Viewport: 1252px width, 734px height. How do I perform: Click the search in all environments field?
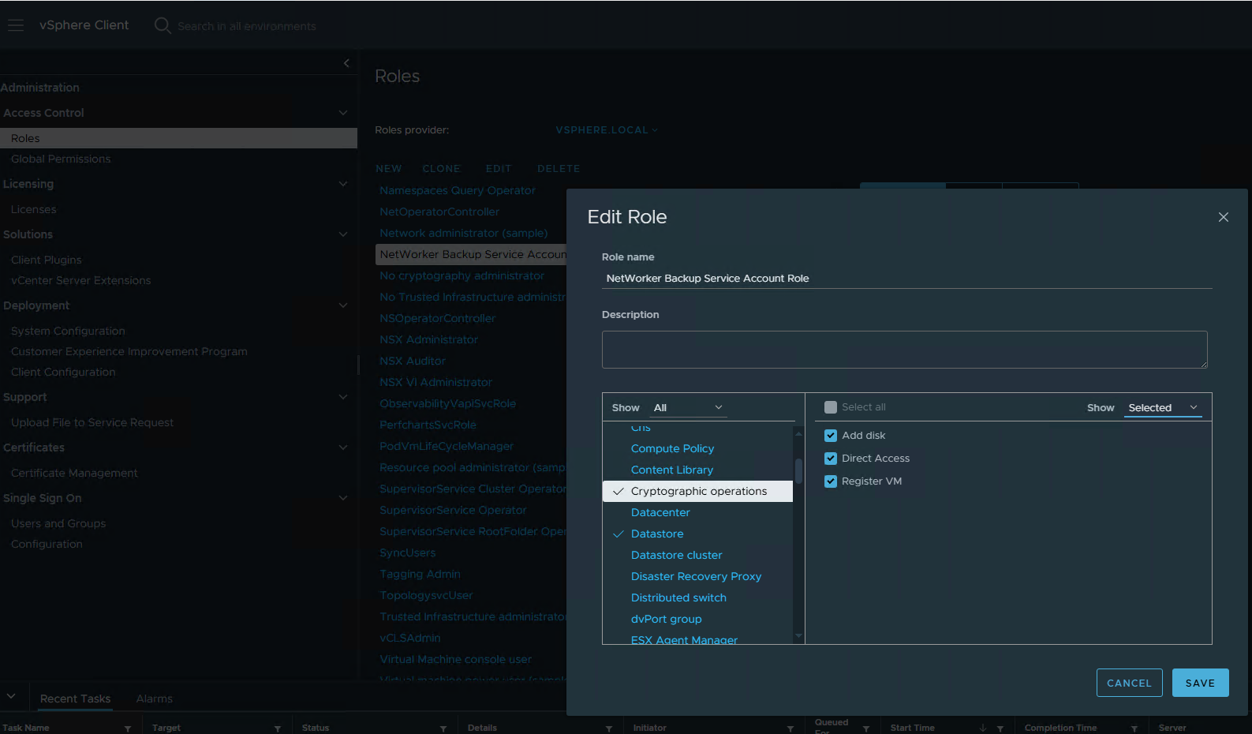(246, 26)
